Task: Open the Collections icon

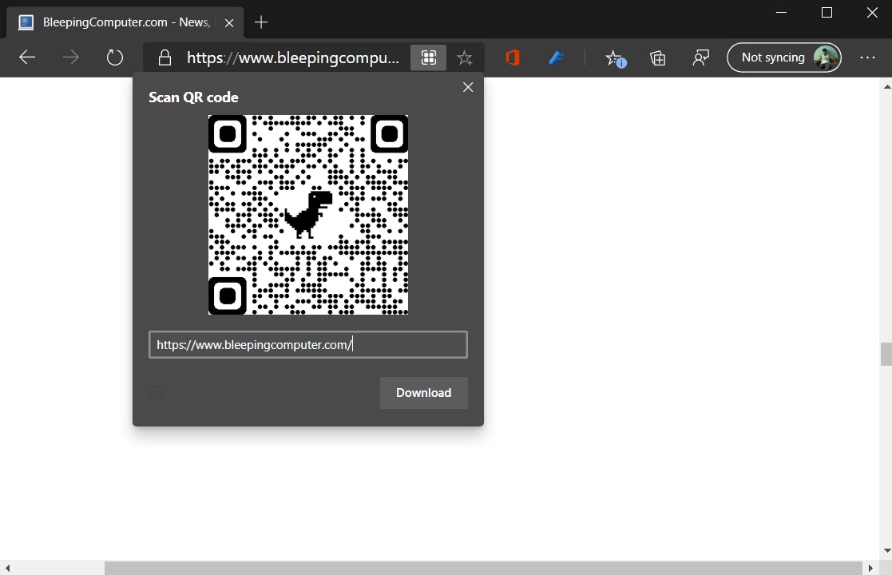Action: pyautogui.click(x=658, y=57)
